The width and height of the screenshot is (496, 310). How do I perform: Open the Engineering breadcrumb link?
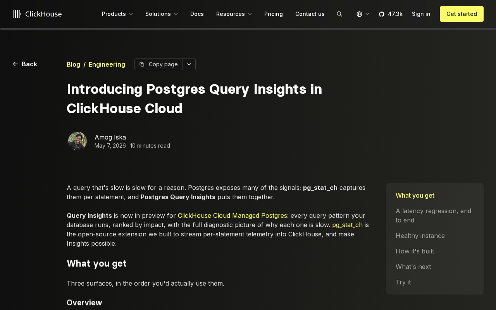[107, 64]
